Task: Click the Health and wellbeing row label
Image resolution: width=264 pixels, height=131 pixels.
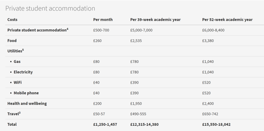Action: pyautogui.click(x=27, y=103)
